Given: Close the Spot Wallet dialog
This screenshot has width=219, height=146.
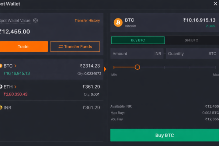Looking at the screenshot, I should click(215, 4).
